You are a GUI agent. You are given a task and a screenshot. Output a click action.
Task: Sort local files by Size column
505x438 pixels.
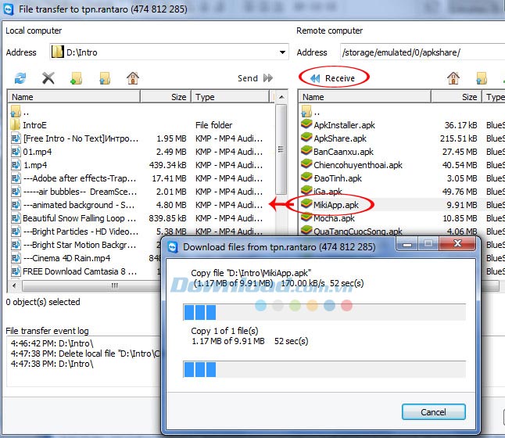coord(166,97)
